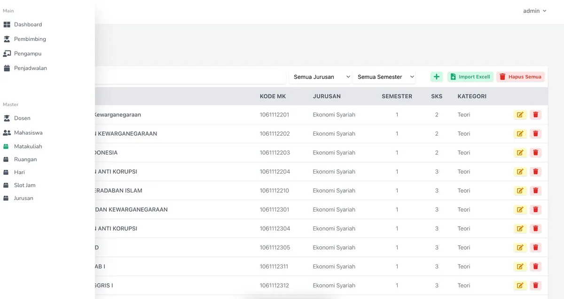
Task: Open Ruangan menu item
Action: 25,160
